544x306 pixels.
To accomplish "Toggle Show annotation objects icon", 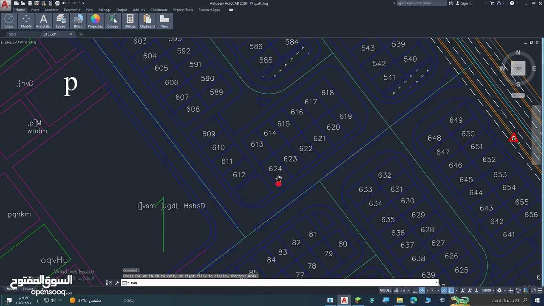I will tap(463, 290).
